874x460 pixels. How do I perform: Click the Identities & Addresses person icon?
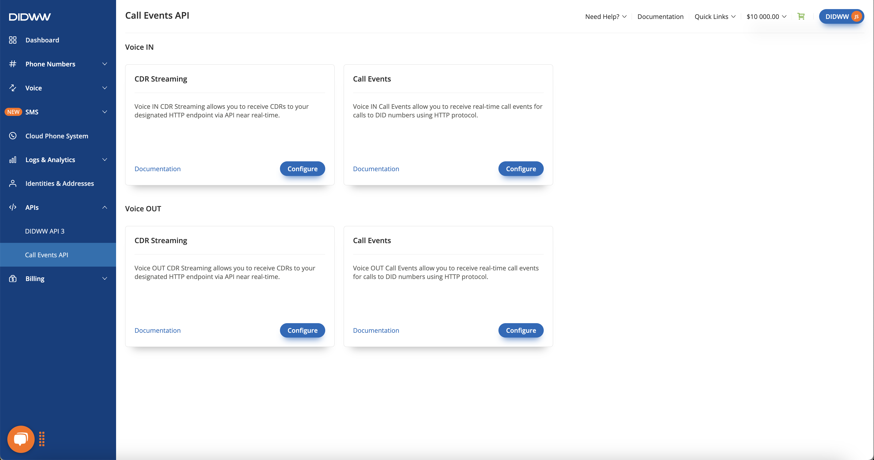point(13,183)
